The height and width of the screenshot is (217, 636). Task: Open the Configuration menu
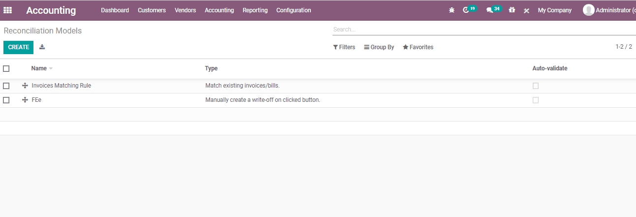(x=293, y=10)
